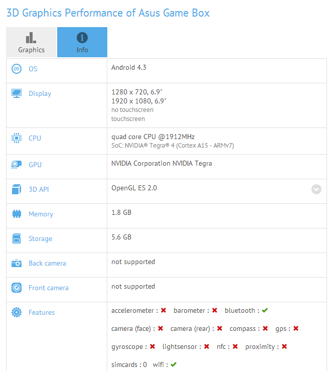The width and height of the screenshot is (330, 371).
Task: Click the 1.8 GB memory value
Action: [x=121, y=212]
